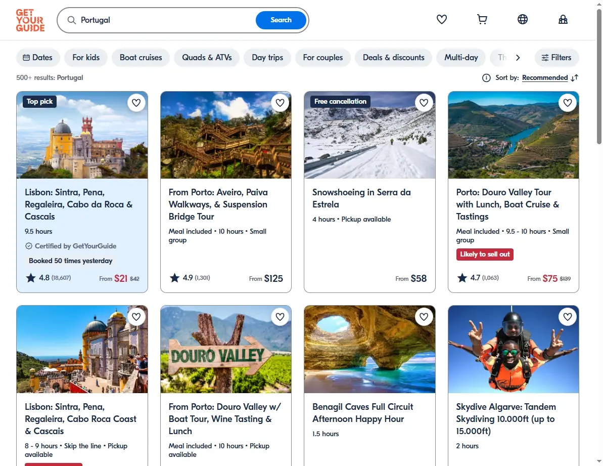The image size is (603, 466).
Task: Save Douro Valley w/ Boat Tour to wishlist
Action: coord(280,317)
